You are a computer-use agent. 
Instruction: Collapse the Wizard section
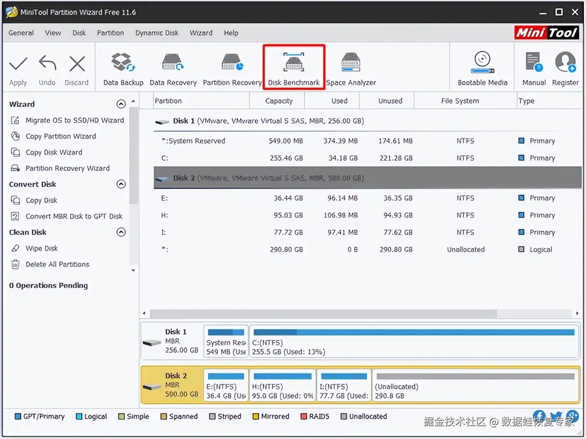(121, 104)
